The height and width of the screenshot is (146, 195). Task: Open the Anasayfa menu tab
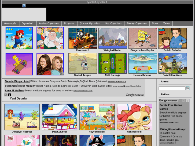[x=10, y=24]
